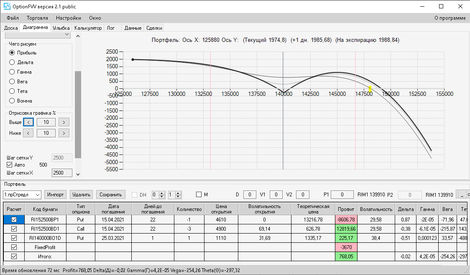Screen dimensions: 470x275
Task: Click the P1 input field
Action: 342,195
